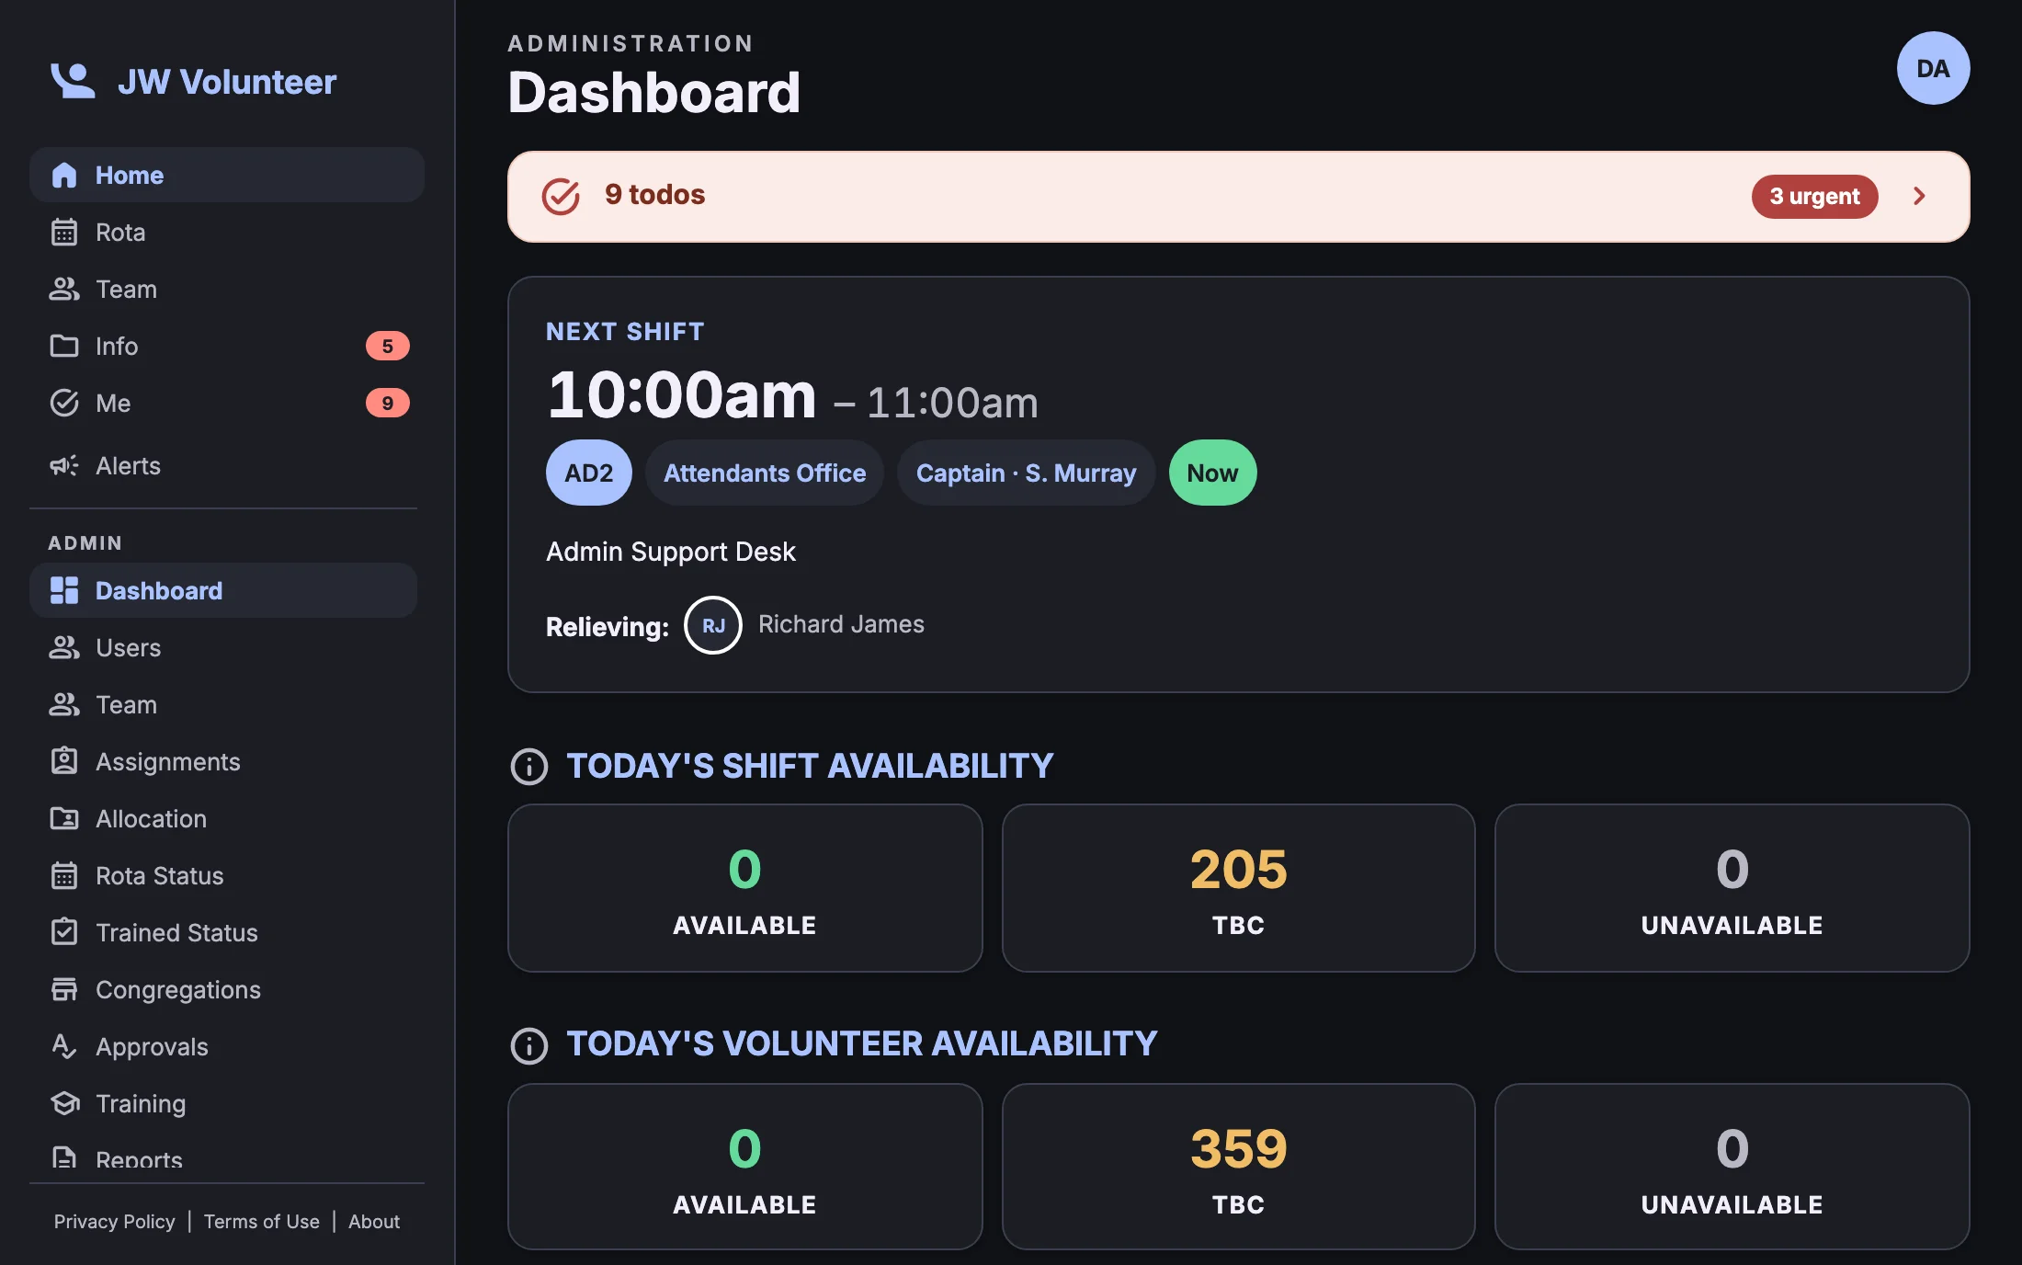The image size is (2022, 1265).
Task: Click the Alerts megaphone icon
Action: 64,465
